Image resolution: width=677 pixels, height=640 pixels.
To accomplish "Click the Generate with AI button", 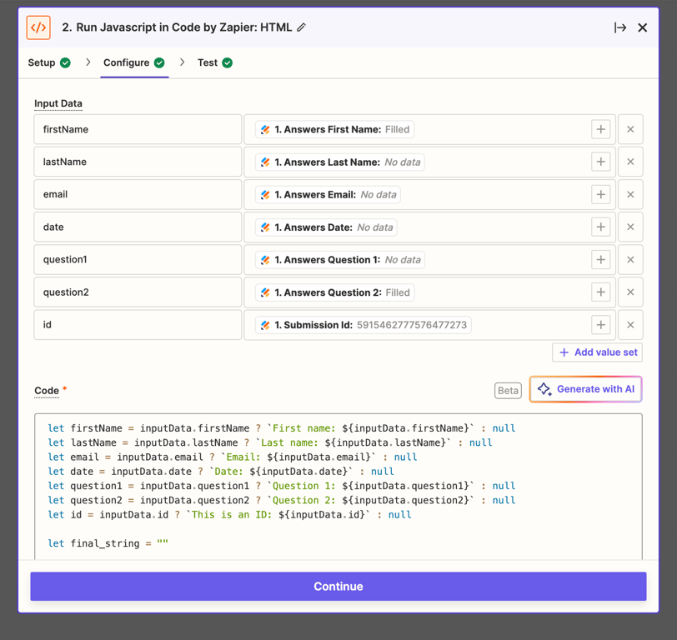I will tap(586, 389).
